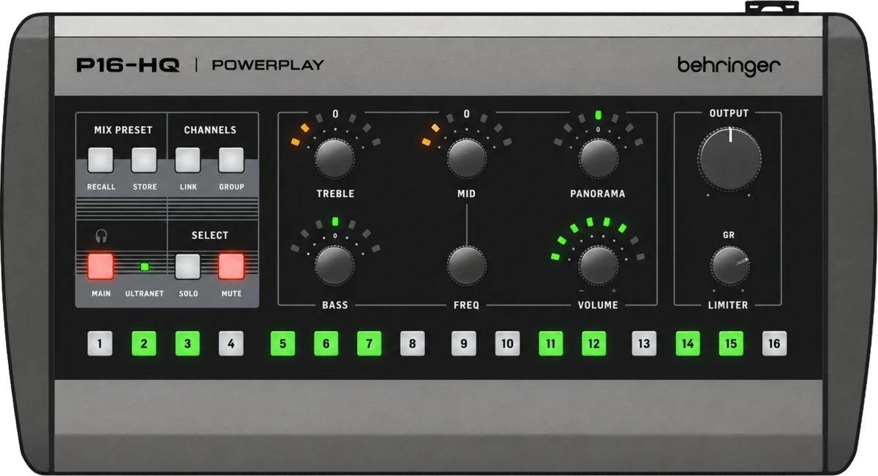Click the SELECT heading
The width and height of the screenshot is (878, 476).
tap(210, 235)
